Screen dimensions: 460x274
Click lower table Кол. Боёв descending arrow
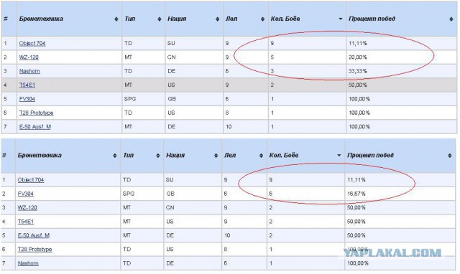pyautogui.click(x=339, y=156)
